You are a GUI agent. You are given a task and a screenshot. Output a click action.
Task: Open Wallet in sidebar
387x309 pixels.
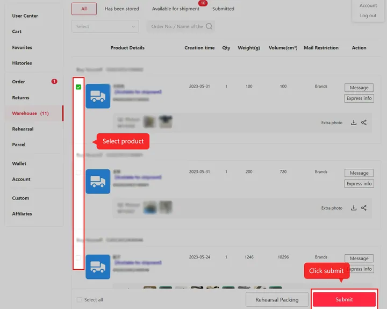(19, 163)
